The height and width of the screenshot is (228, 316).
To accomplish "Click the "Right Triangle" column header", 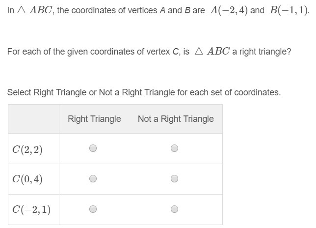I will pos(94,119).
